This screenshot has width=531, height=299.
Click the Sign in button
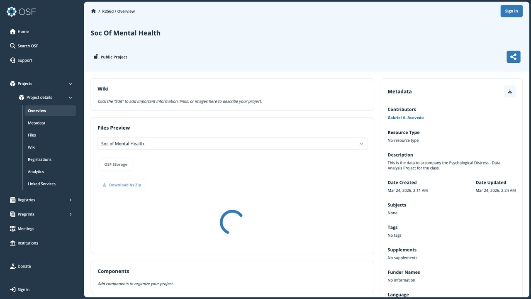pos(511,11)
